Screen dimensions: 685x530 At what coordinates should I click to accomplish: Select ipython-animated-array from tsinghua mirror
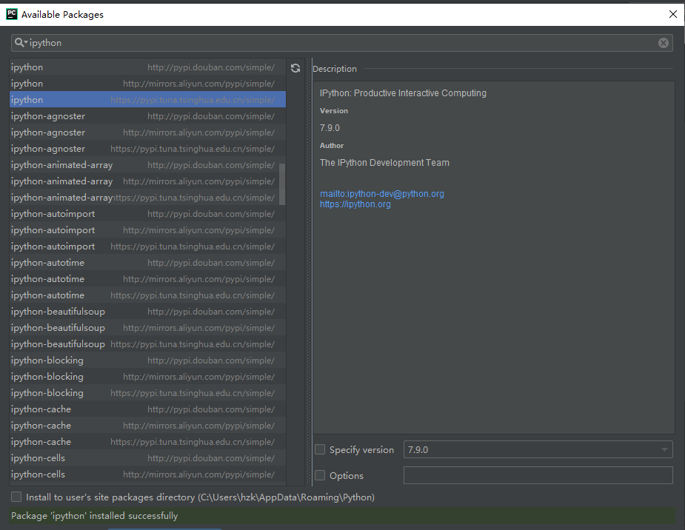coord(147,198)
